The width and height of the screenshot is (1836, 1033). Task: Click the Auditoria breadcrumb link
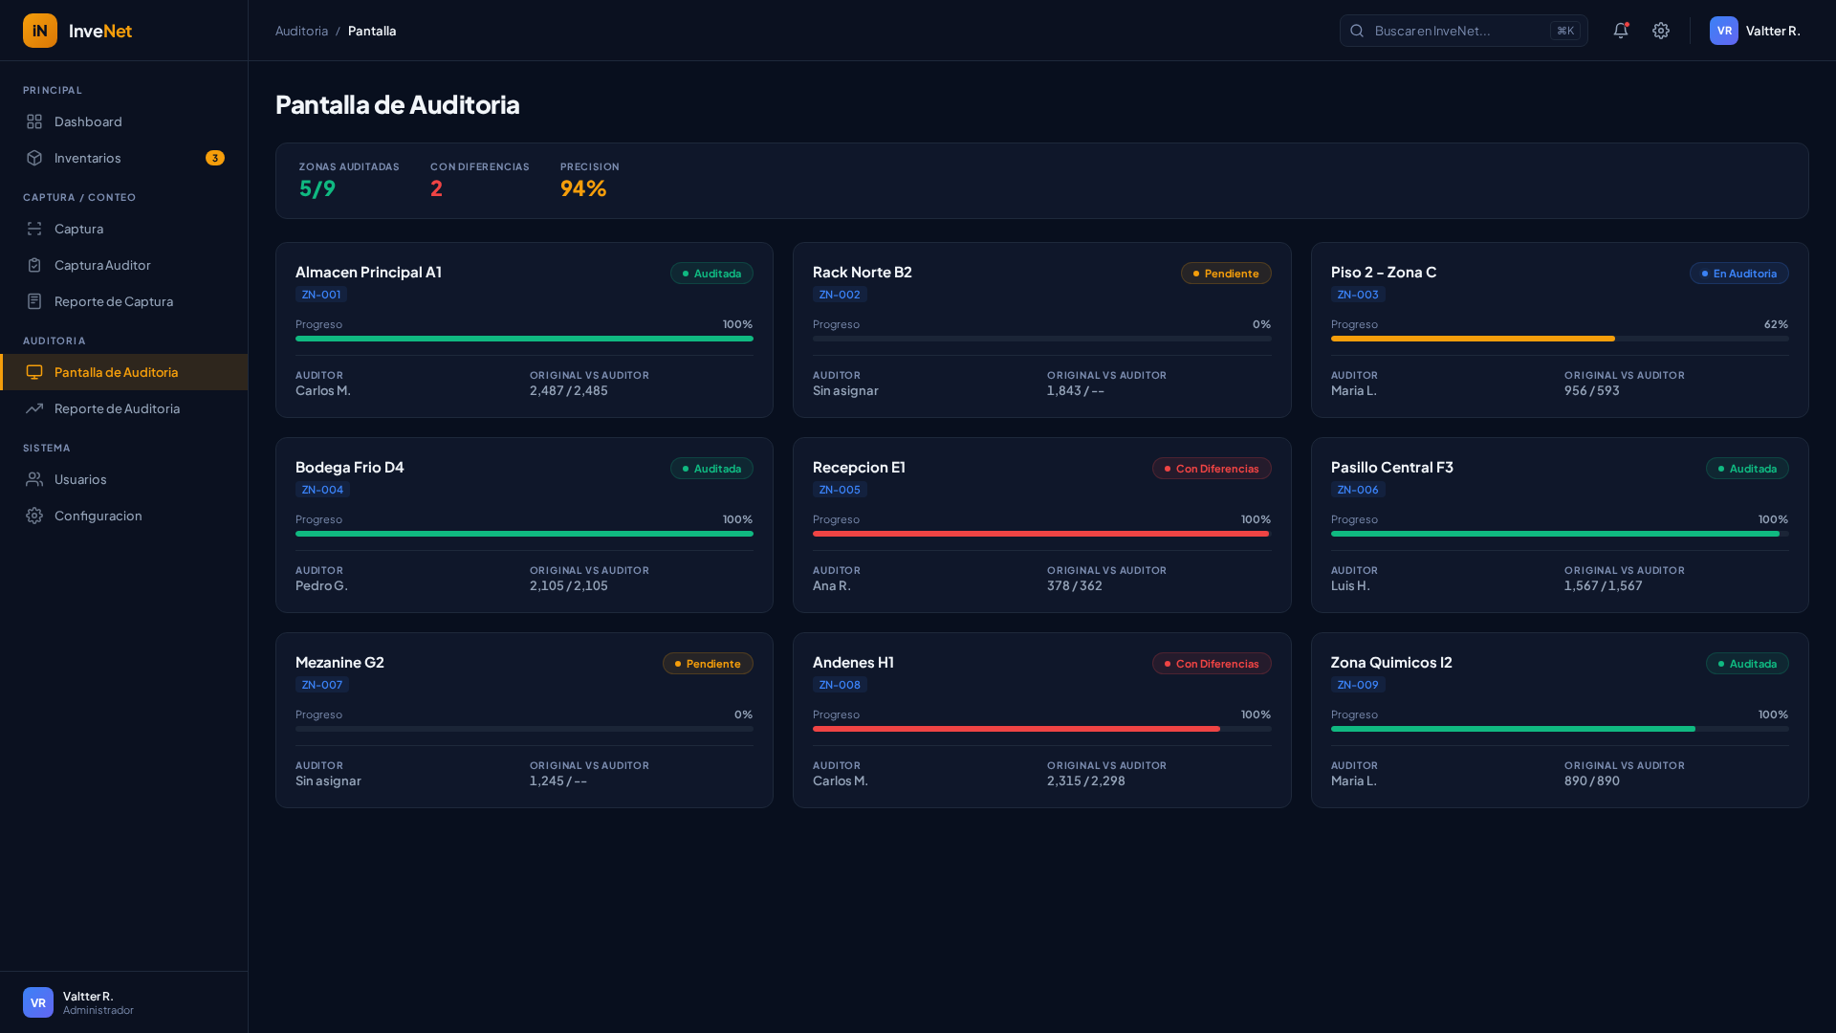point(301,31)
